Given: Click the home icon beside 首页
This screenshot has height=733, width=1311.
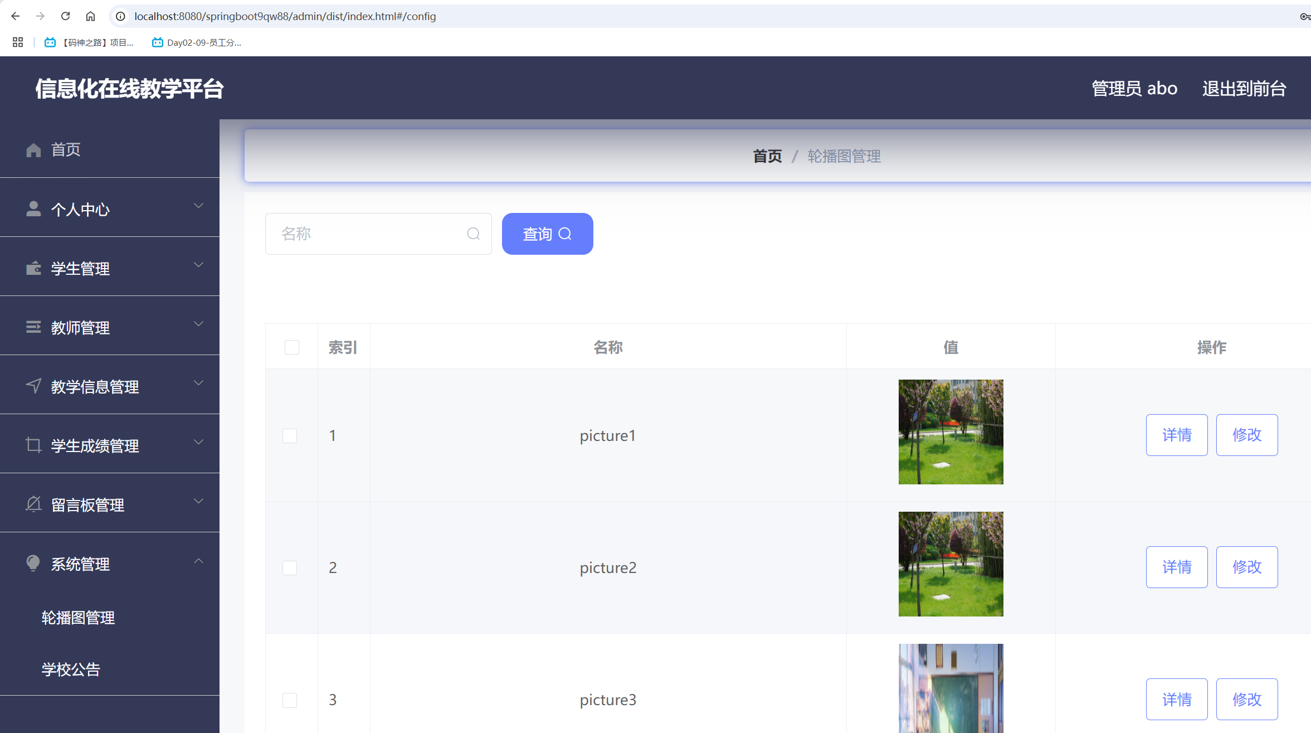Looking at the screenshot, I should click(x=33, y=149).
